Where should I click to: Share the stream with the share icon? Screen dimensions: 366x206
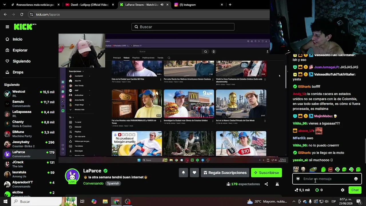pyautogui.click(x=266, y=184)
